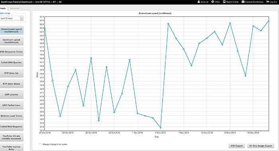279x151 pixels.
Task: Click the Day x-axis label
Action: 157,137
